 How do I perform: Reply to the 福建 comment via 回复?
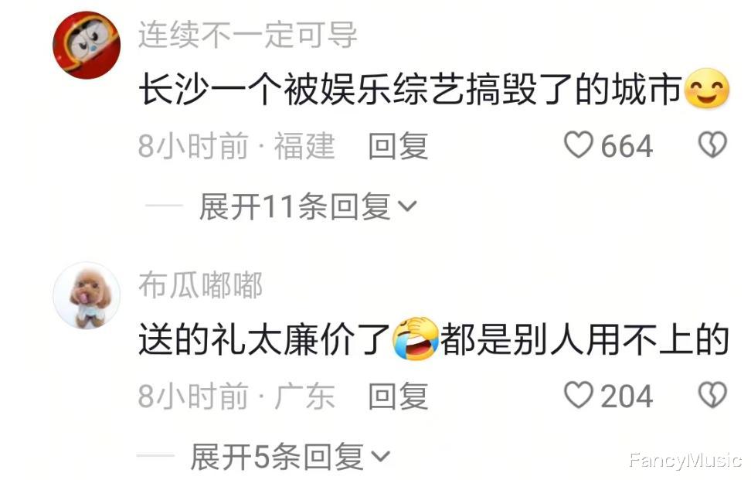click(x=398, y=145)
